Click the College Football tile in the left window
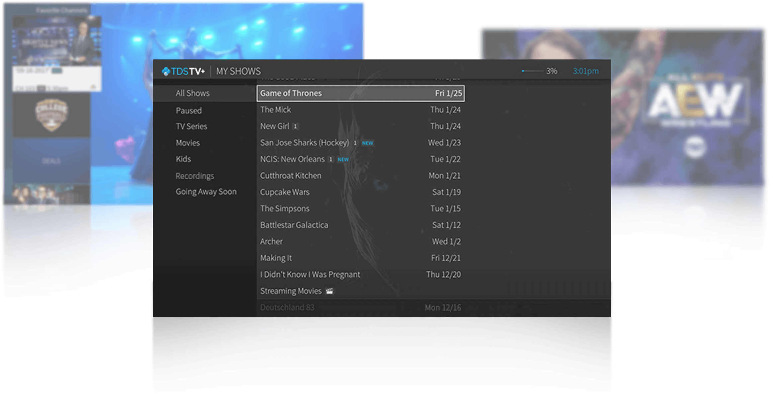Viewport: 770px width, 399px height. (51, 115)
